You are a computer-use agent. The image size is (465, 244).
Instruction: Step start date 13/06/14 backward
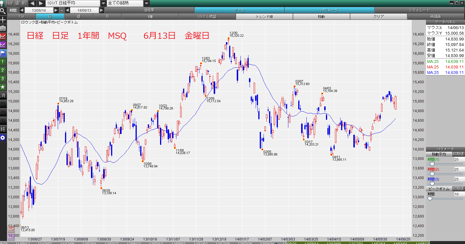pos(22,10)
